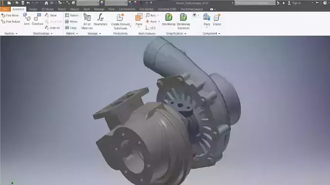Click Undo in quick access toolbar
The image size is (330, 185).
(x=28, y=3)
